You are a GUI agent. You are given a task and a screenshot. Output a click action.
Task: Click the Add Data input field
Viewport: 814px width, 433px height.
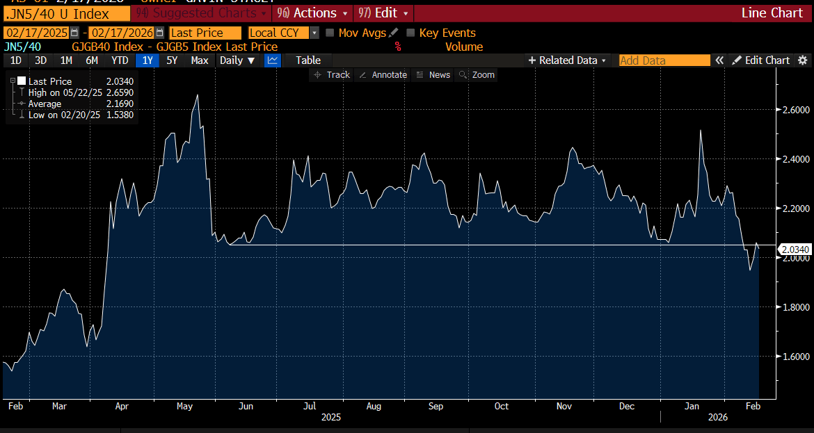click(x=664, y=60)
